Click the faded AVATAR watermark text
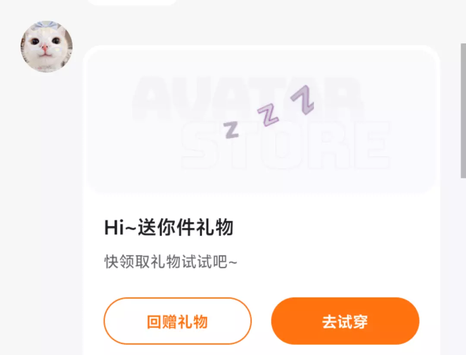466x355 pixels. click(x=247, y=97)
